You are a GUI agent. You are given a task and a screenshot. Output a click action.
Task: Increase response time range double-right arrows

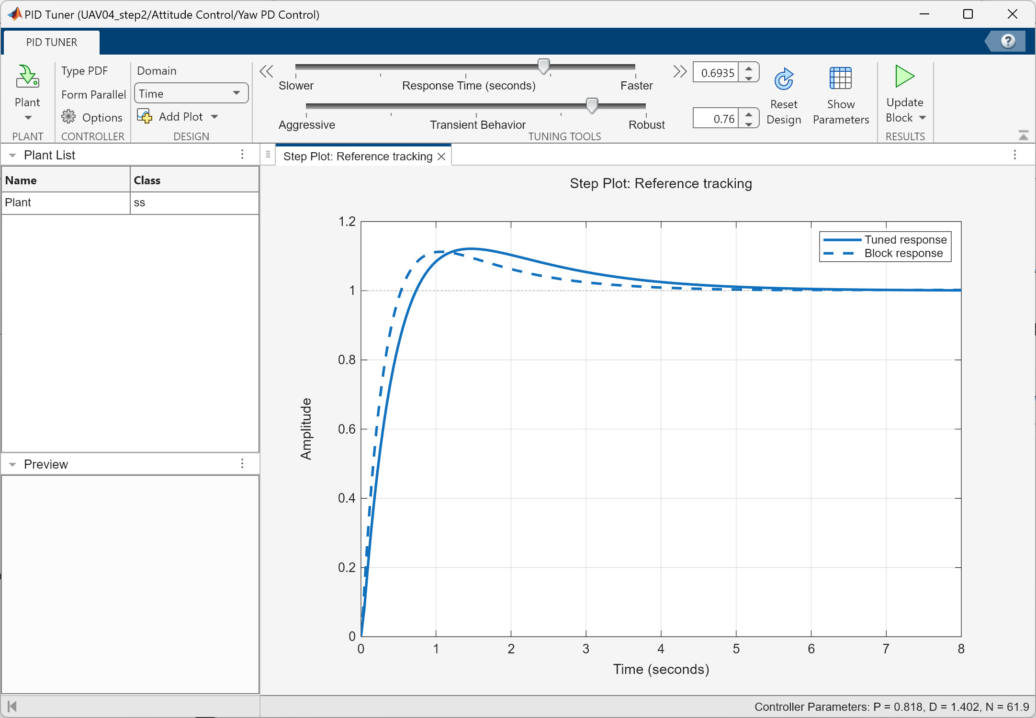coord(680,72)
